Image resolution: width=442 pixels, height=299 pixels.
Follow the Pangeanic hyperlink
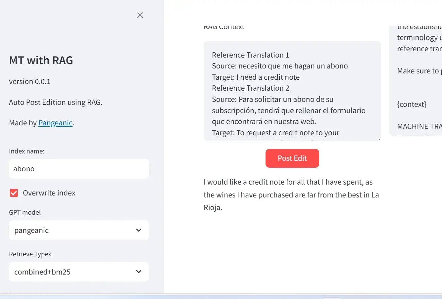[x=55, y=123]
